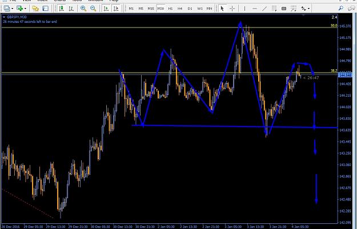Click the 38.2 Fibonacci level label
The width and height of the screenshot is (357, 229).
(334, 71)
